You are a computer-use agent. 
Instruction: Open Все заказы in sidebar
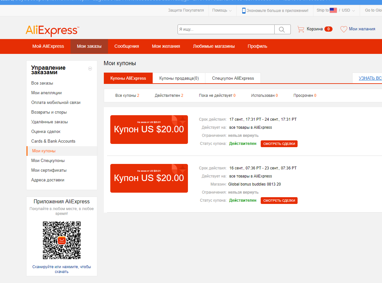click(x=42, y=83)
